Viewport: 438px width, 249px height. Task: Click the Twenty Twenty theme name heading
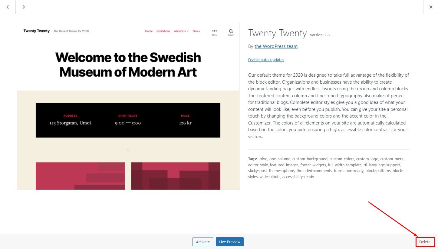278,33
